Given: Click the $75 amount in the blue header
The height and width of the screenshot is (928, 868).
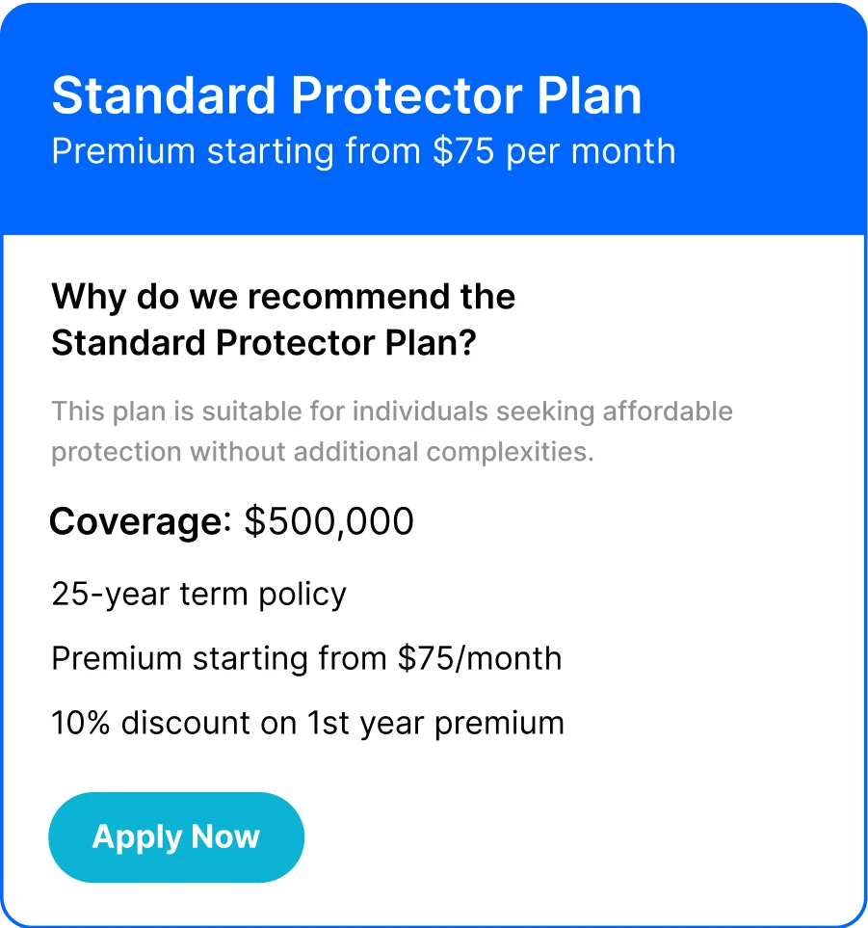Looking at the screenshot, I should pyautogui.click(x=463, y=151).
